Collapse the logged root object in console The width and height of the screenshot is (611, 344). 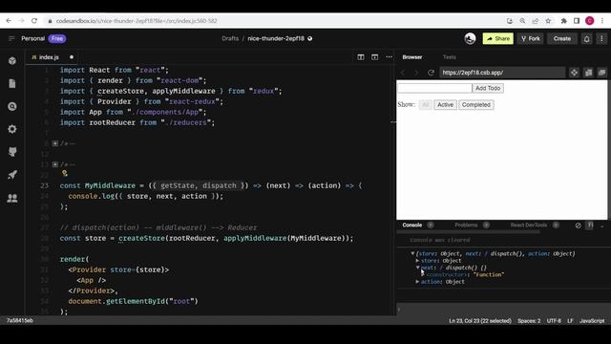click(412, 253)
